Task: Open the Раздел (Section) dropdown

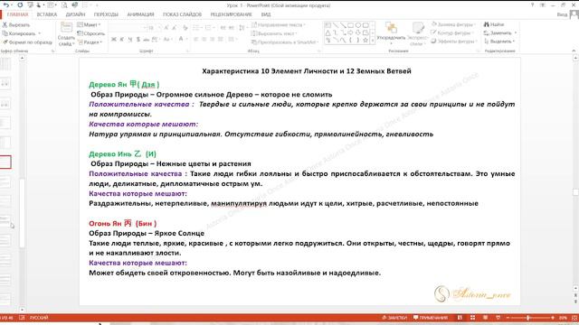Action: click(x=90, y=42)
